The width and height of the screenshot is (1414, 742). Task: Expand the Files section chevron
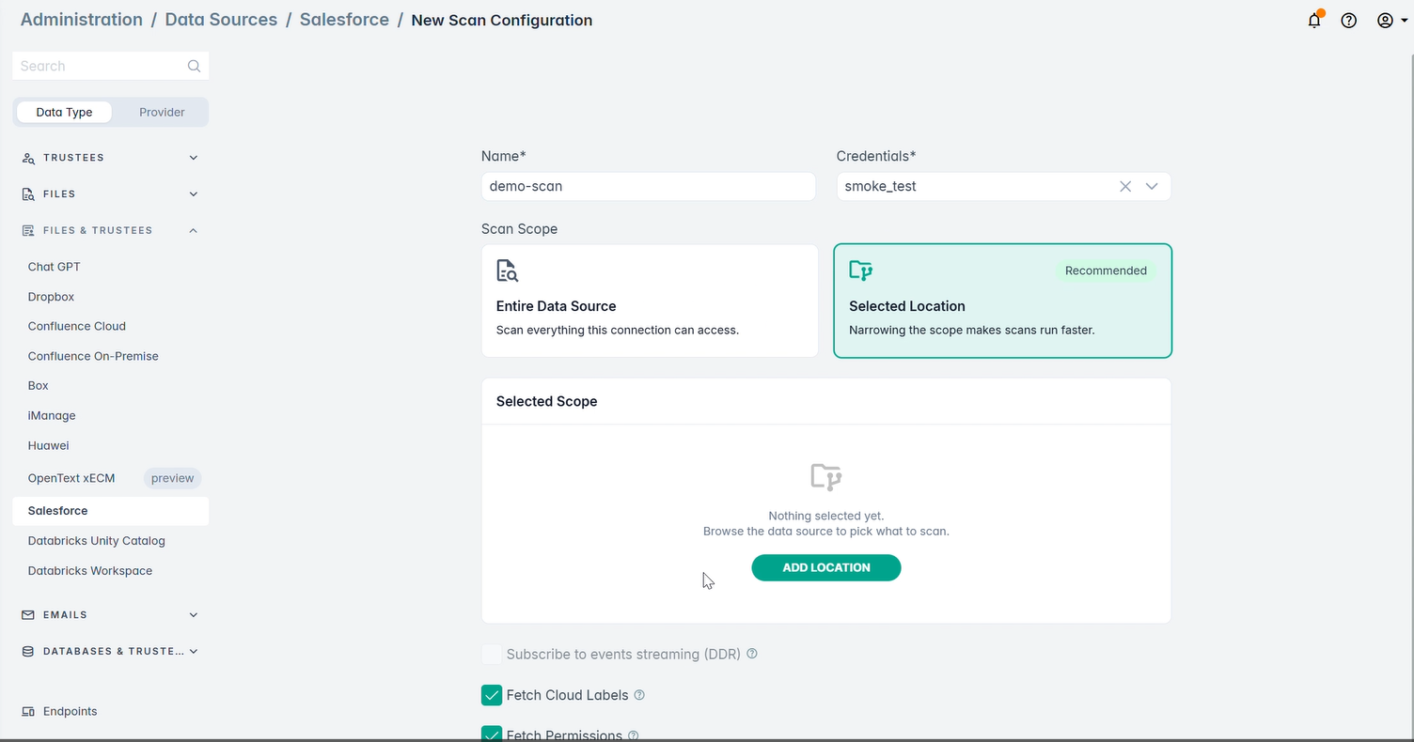pyautogui.click(x=194, y=194)
